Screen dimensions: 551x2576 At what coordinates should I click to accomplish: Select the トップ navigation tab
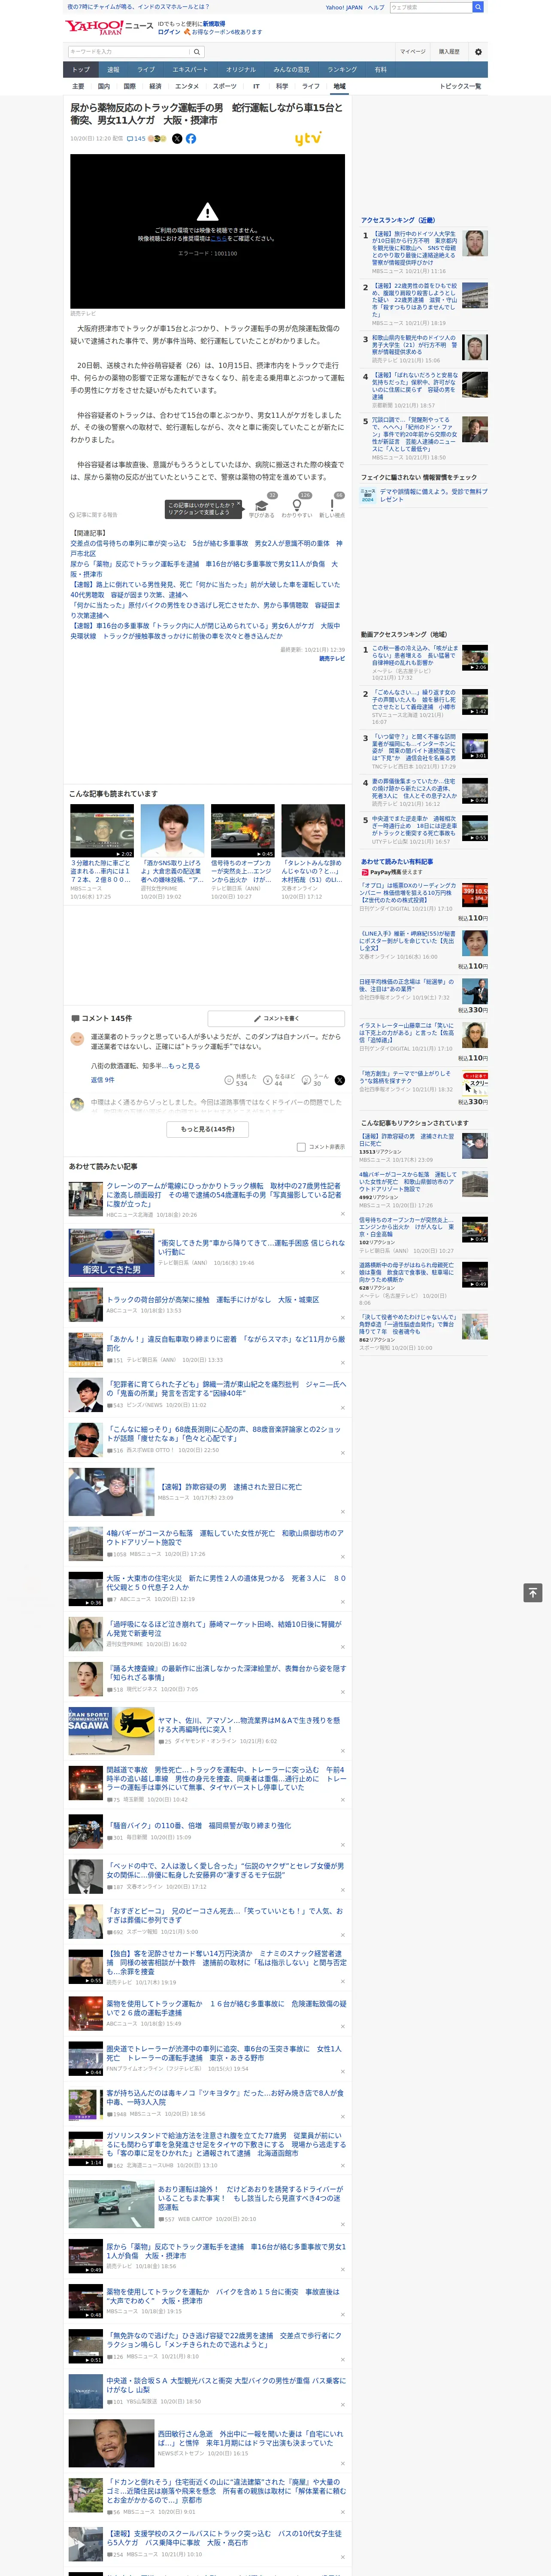[x=81, y=70]
